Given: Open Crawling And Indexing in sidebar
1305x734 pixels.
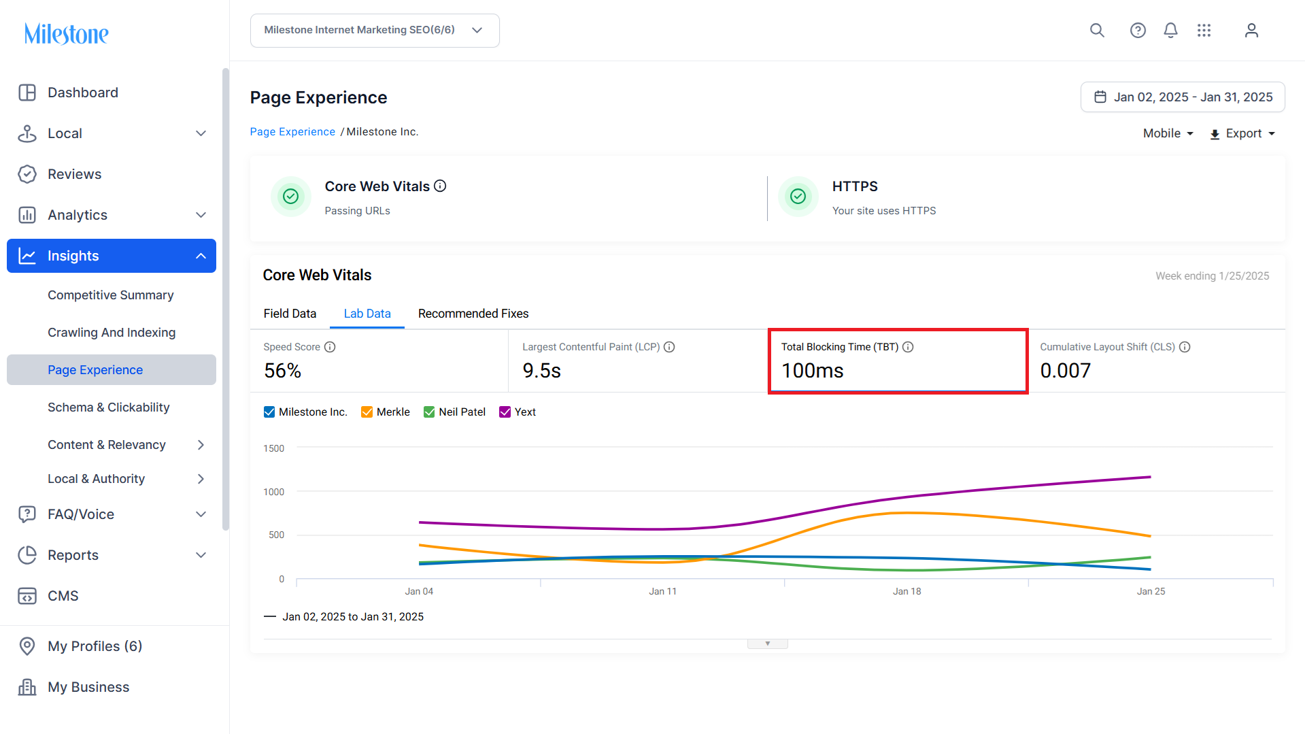Looking at the screenshot, I should pos(112,333).
